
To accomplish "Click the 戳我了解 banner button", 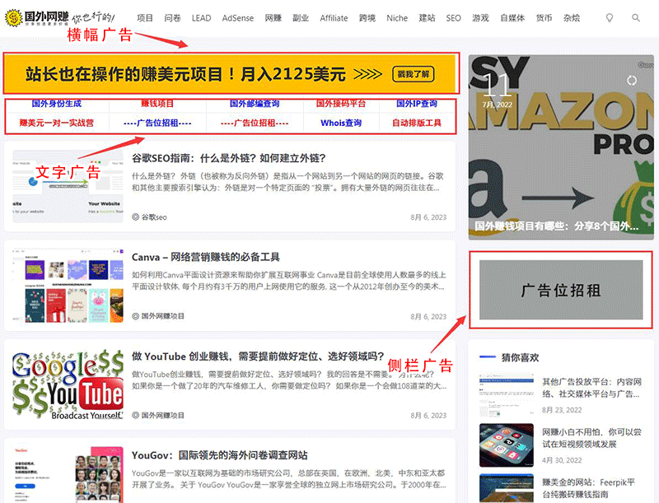I will [x=414, y=74].
